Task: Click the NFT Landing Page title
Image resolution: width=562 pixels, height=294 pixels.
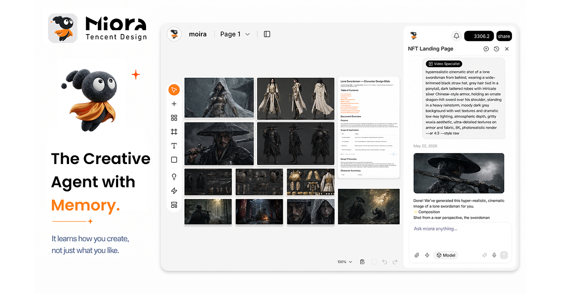Action: pyautogui.click(x=431, y=49)
